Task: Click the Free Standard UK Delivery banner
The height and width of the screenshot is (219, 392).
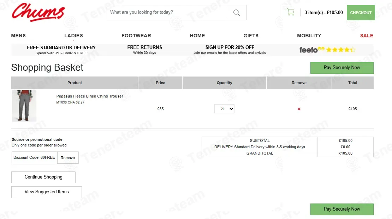Action: (x=61, y=50)
